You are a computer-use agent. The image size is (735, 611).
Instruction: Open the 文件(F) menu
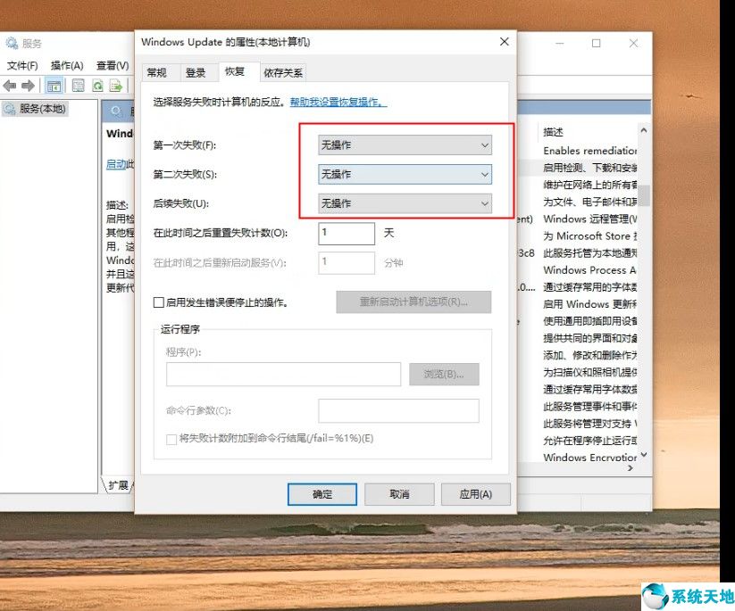click(22, 65)
